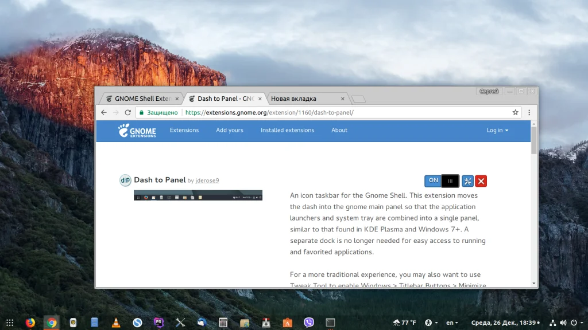Image resolution: width=588 pixels, height=330 pixels.
Task: Go back to the previous page
Action: click(x=104, y=112)
